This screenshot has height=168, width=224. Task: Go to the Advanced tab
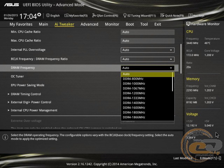[x=90, y=24]
